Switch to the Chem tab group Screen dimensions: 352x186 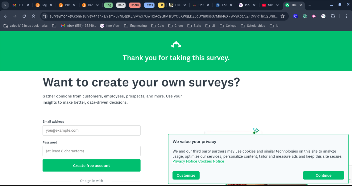(135, 5)
